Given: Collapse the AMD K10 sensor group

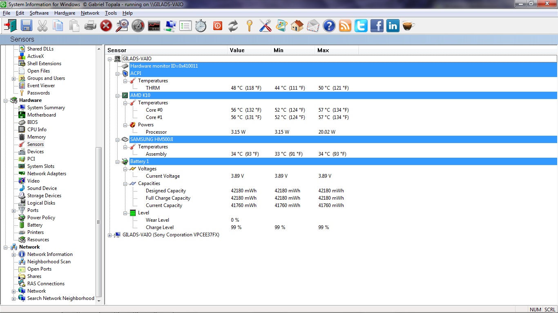Looking at the screenshot, I should pos(117,95).
